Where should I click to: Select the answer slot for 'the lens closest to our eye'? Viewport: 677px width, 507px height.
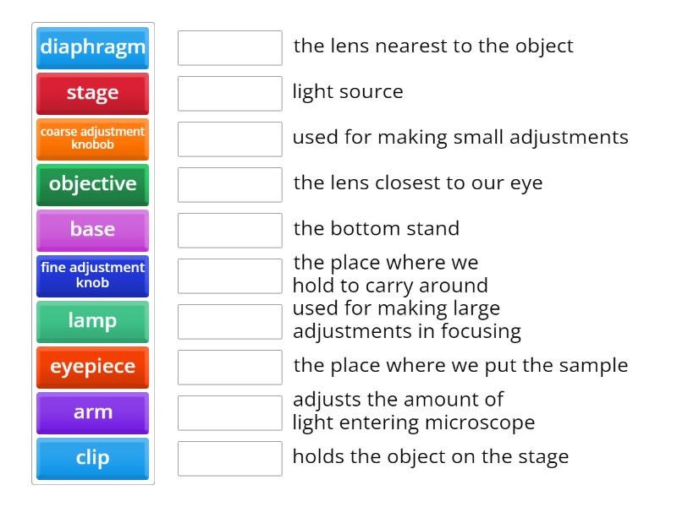coord(229,184)
